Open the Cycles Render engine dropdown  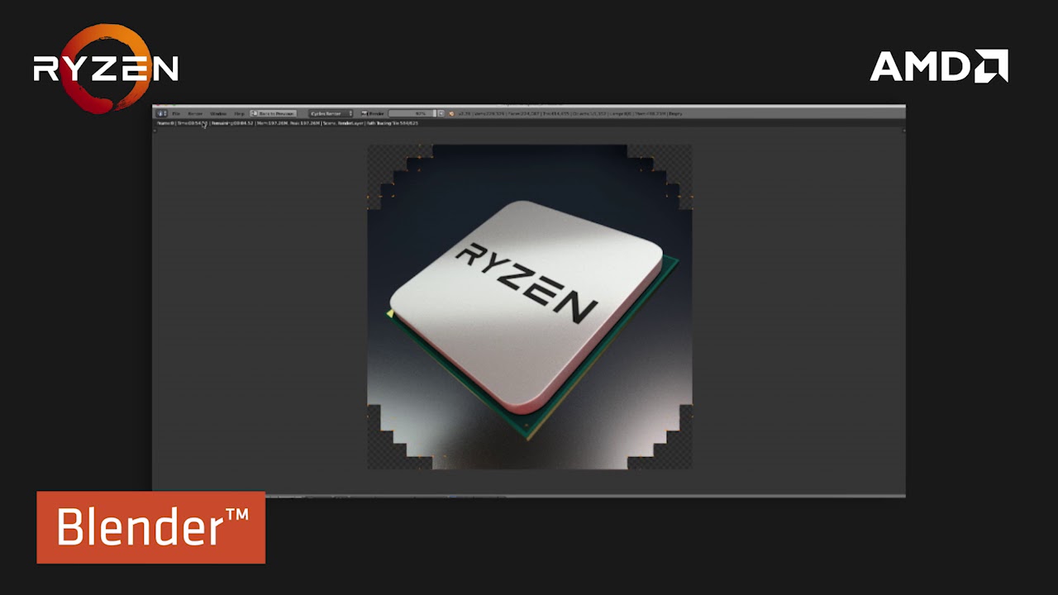331,113
